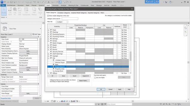Open the Main Model dropdown in status bar
190x106 pixels.
[119, 104]
